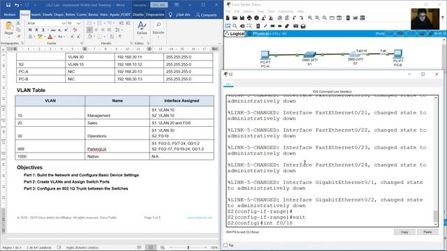Viewport: 447px width, 251px height.
Task: Click the Copy button in S2 CLI
Action: tap(404, 232)
